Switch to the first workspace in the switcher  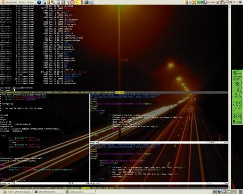(x=214, y=192)
